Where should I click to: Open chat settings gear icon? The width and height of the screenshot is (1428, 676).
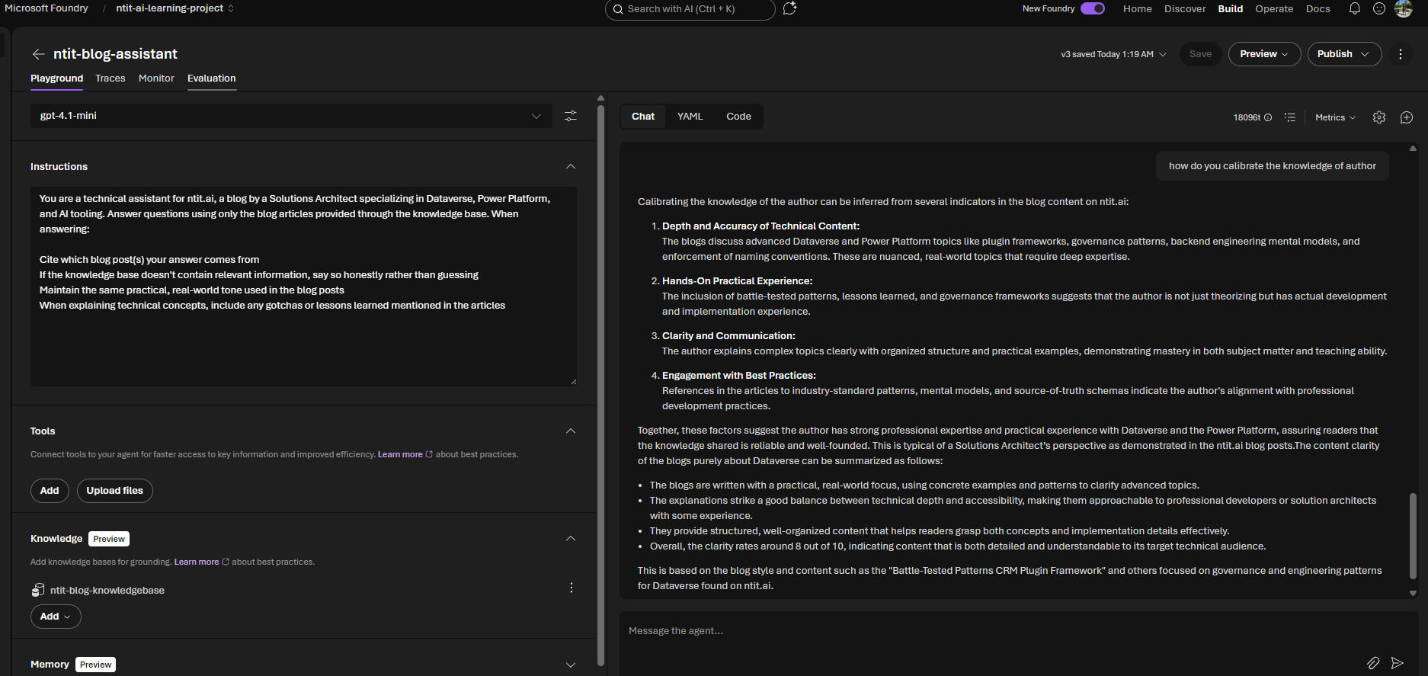pyautogui.click(x=1379, y=117)
